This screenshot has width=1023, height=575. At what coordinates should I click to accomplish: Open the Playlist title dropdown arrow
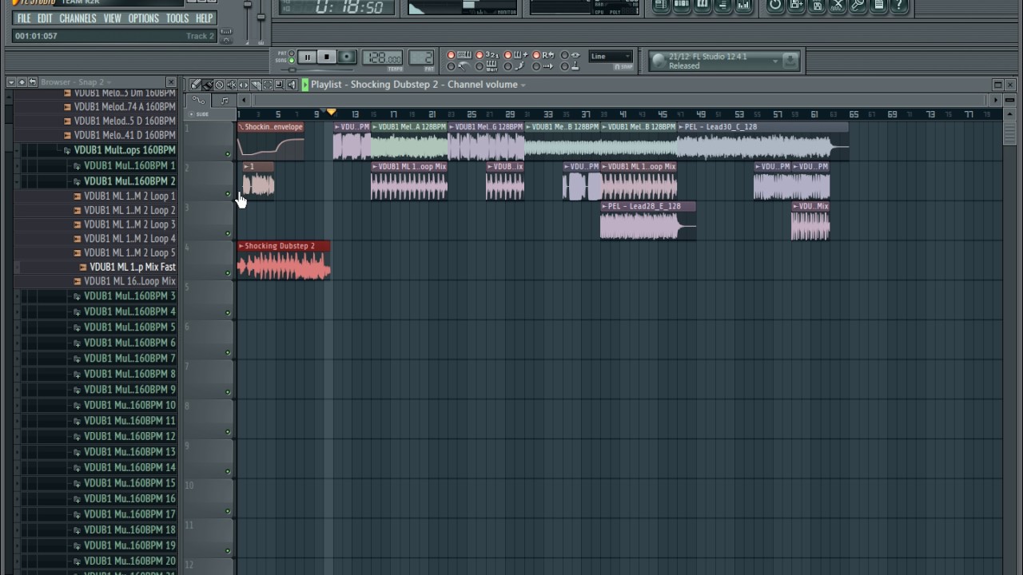523,85
